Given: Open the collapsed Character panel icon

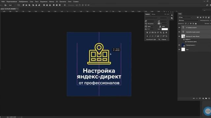Looking at the screenshot, I should [172, 15].
